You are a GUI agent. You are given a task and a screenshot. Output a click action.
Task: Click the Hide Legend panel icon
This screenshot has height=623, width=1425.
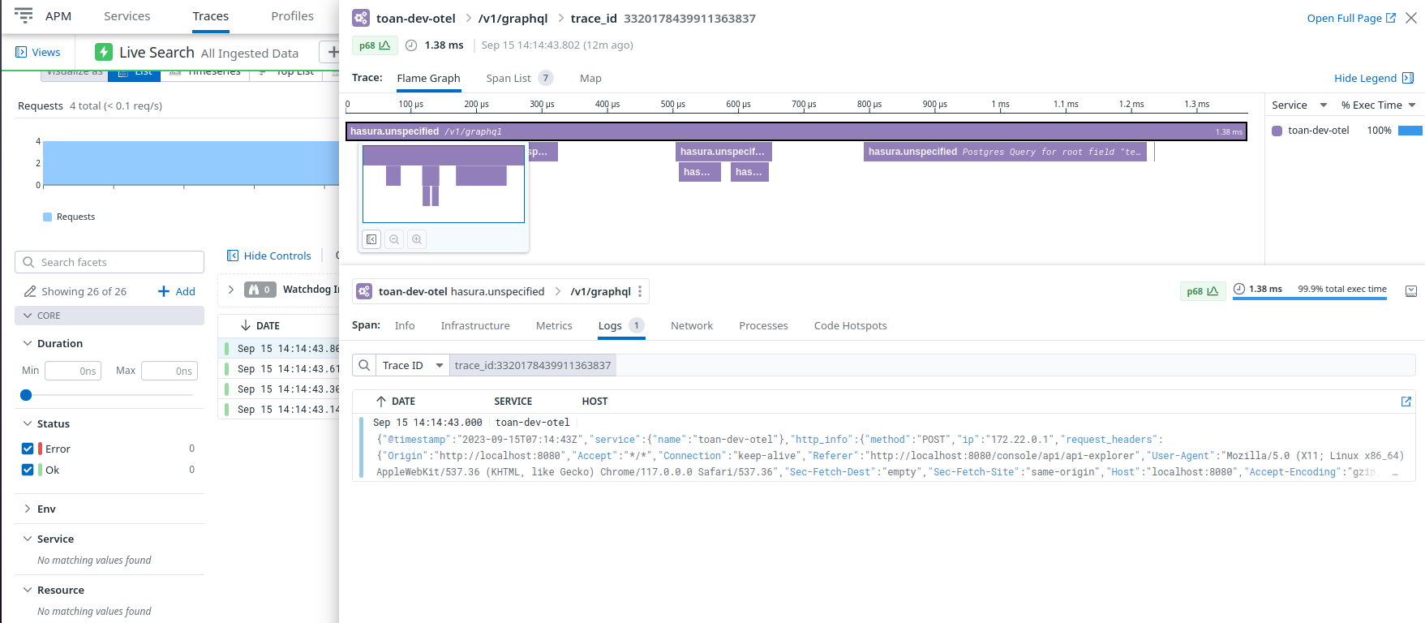pyautogui.click(x=1408, y=78)
